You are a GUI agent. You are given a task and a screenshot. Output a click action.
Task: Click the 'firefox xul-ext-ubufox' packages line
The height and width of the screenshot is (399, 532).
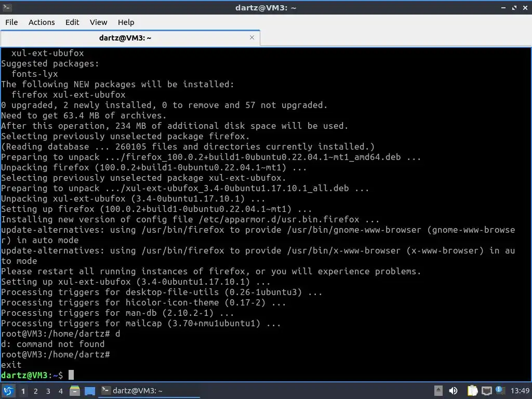(x=68, y=95)
